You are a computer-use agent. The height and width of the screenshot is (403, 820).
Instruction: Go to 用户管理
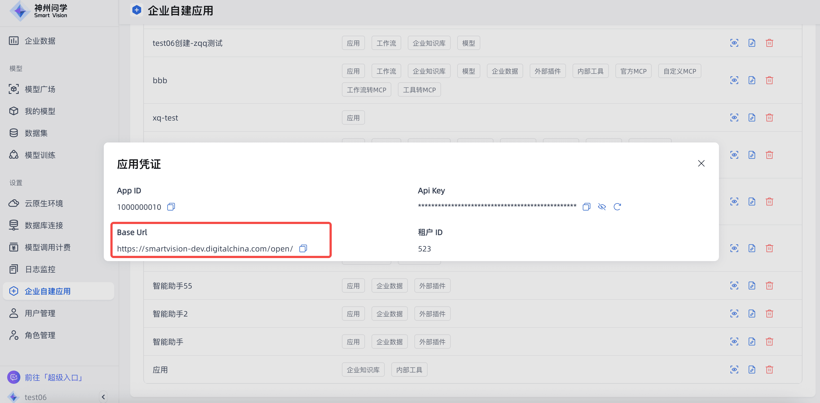coord(40,313)
